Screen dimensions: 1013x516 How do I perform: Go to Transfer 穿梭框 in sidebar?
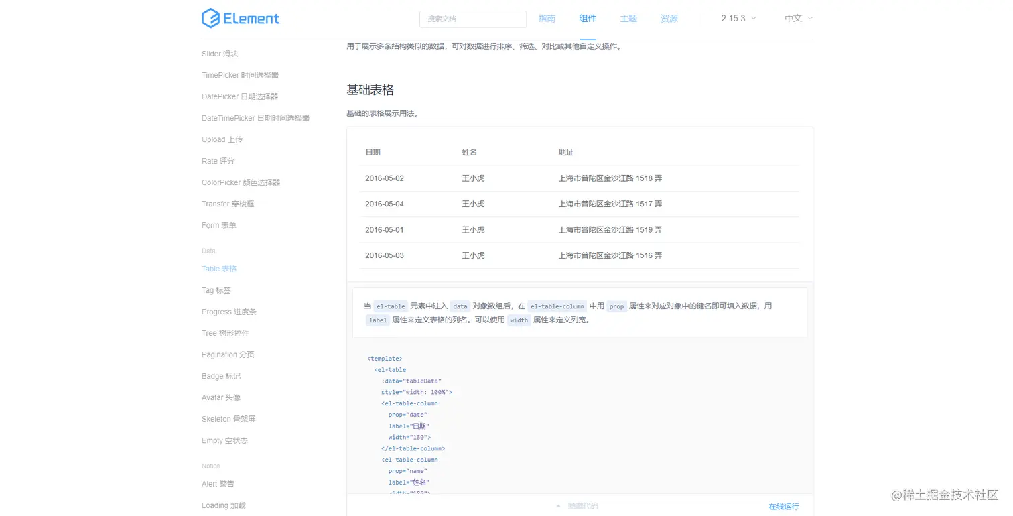(228, 204)
